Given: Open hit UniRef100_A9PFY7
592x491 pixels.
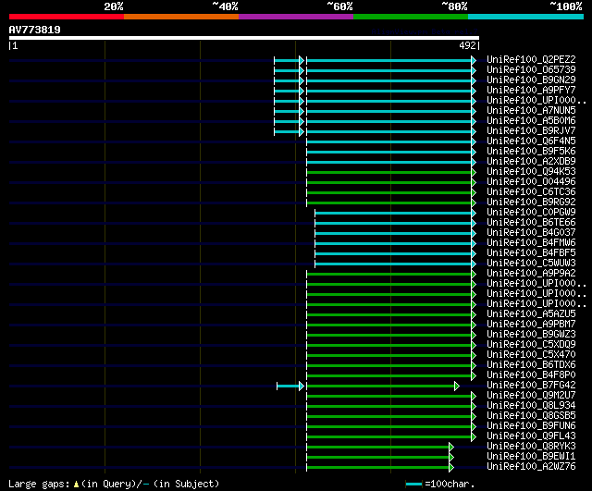Looking at the screenshot, I should [531, 91].
